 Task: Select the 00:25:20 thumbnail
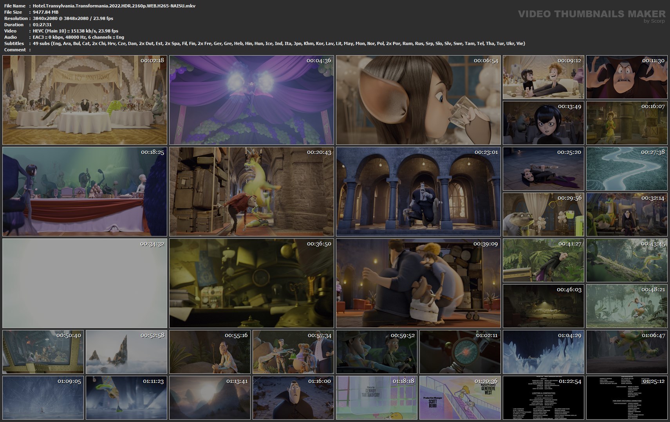(543, 169)
